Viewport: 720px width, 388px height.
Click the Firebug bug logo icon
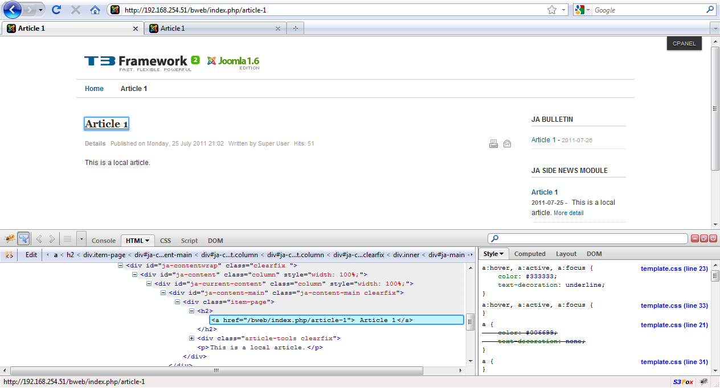point(9,239)
